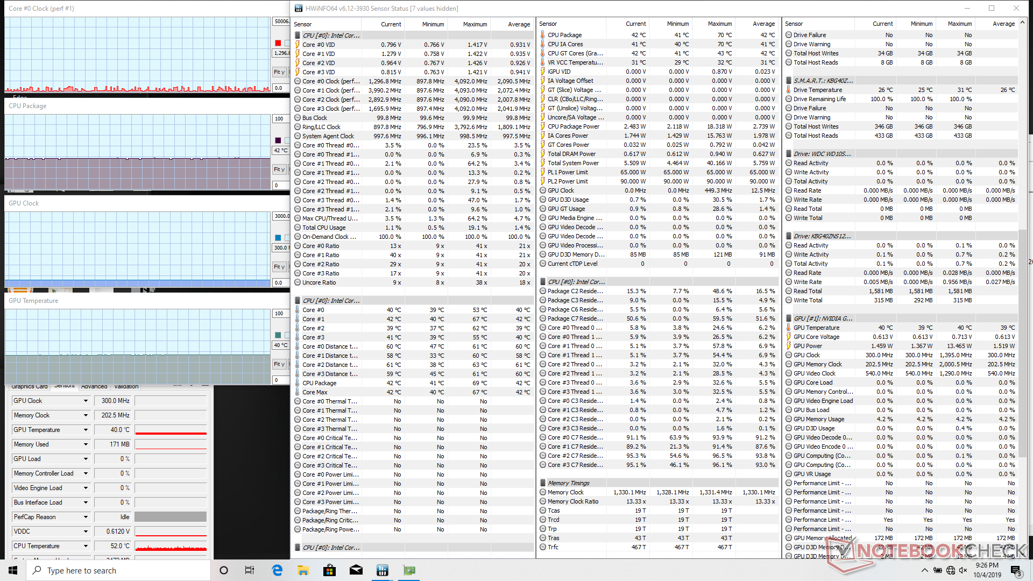Click the HWiNFO icon in the taskbar
1033x581 pixels.
point(383,570)
